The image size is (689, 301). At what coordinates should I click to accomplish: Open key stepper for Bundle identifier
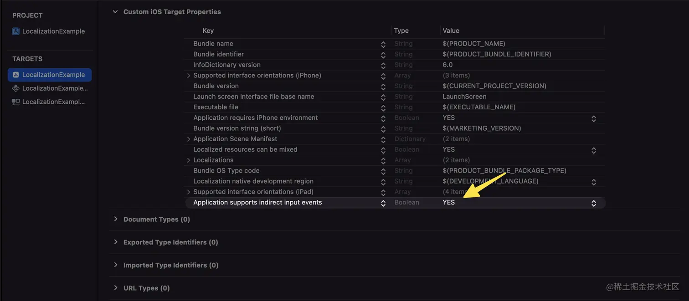(x=383, y=55)
